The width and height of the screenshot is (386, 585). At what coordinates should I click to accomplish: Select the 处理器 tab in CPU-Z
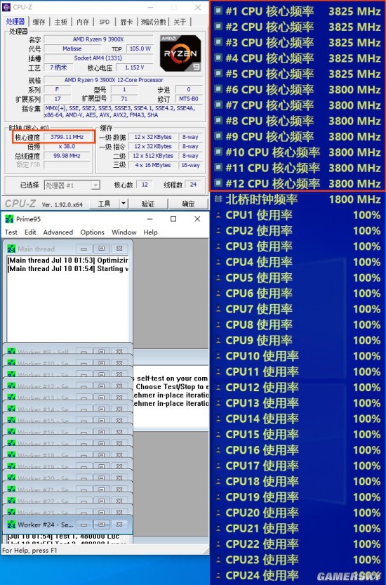tap(15, 22)
